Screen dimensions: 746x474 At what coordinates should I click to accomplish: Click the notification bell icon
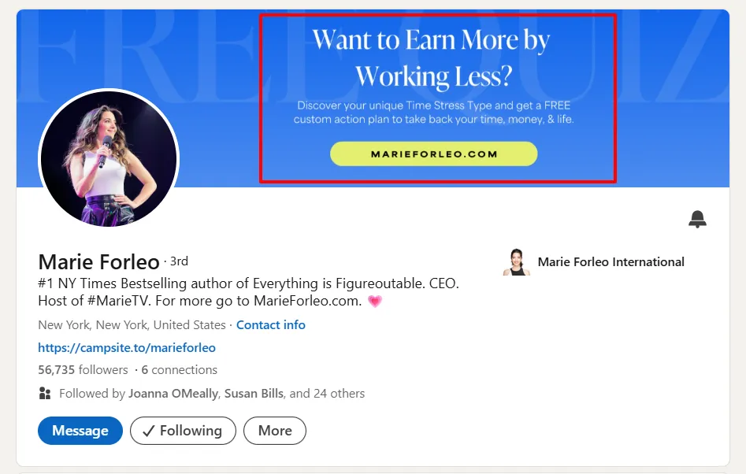click(697, 220)
